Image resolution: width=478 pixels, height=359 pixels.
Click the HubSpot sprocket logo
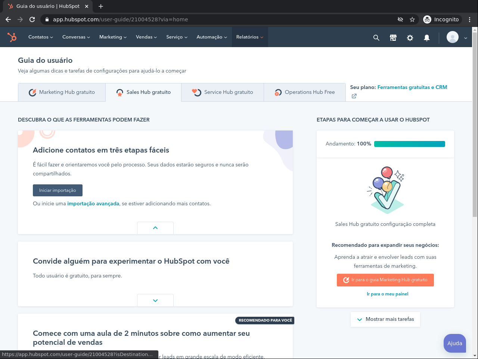12,37
